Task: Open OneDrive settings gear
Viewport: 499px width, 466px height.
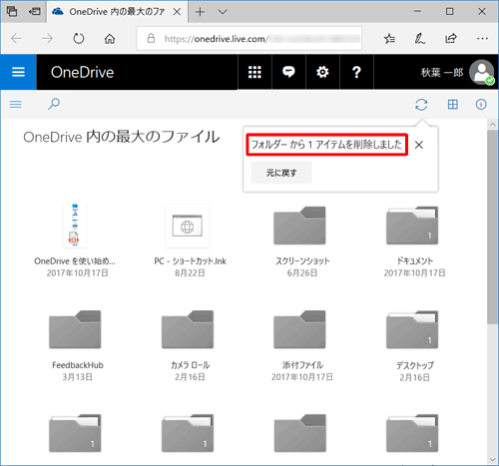Action: coord(322,72)
